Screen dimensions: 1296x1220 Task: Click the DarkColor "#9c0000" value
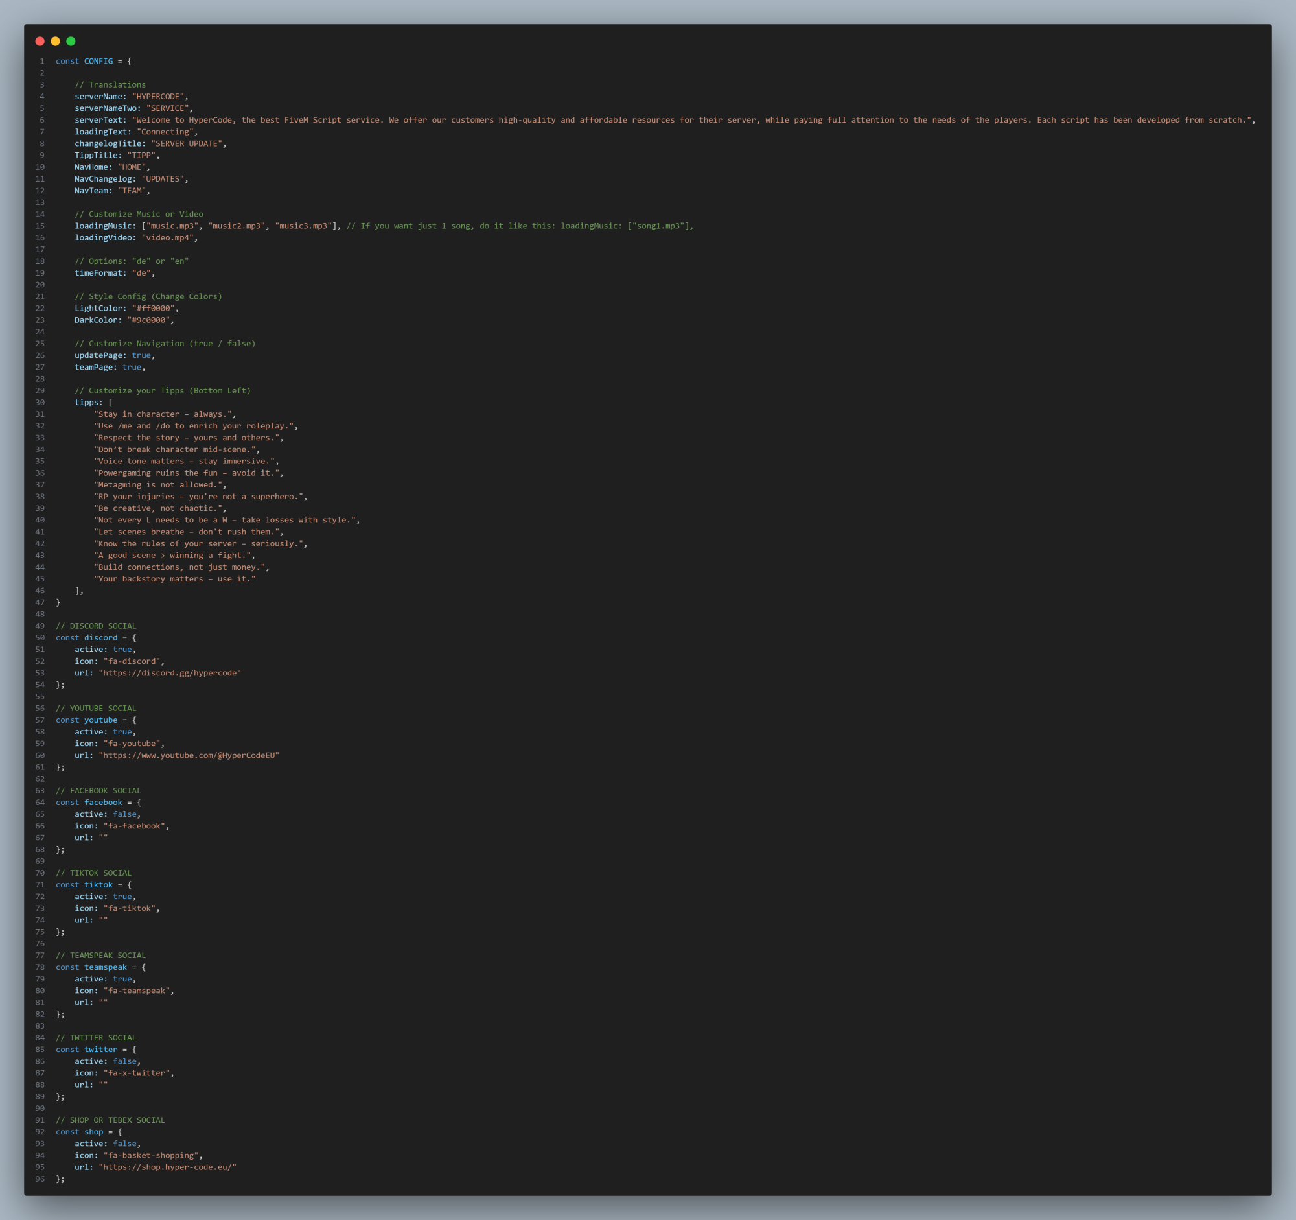tap(148, 320)
